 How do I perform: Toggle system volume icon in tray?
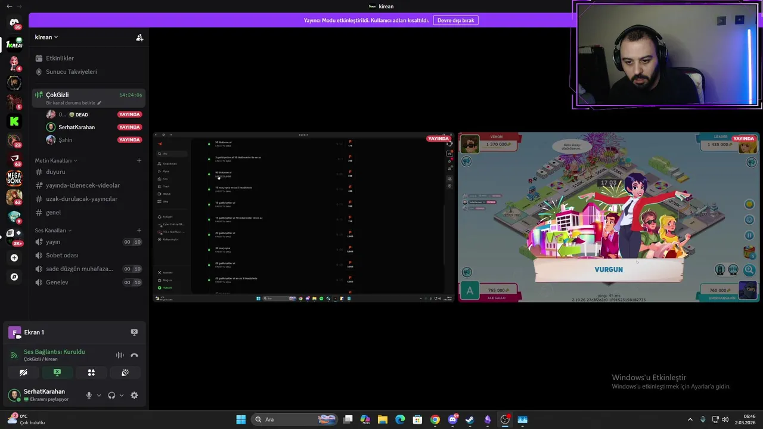click(725, 419)
